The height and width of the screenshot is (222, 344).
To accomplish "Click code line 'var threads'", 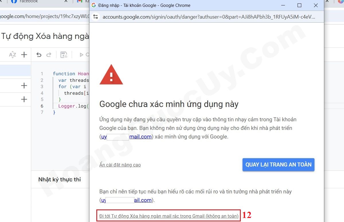I will [73, 80].
